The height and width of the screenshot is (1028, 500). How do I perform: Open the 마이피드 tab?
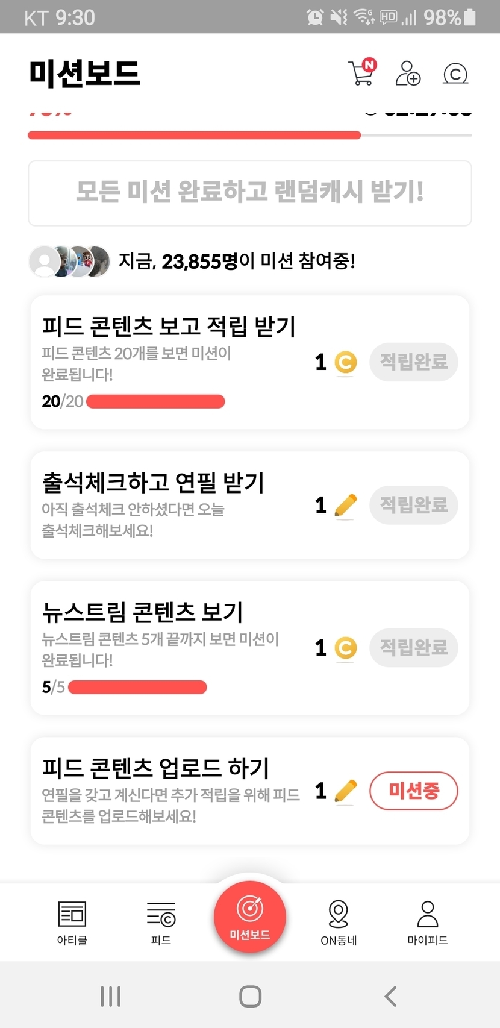(428, 922)
